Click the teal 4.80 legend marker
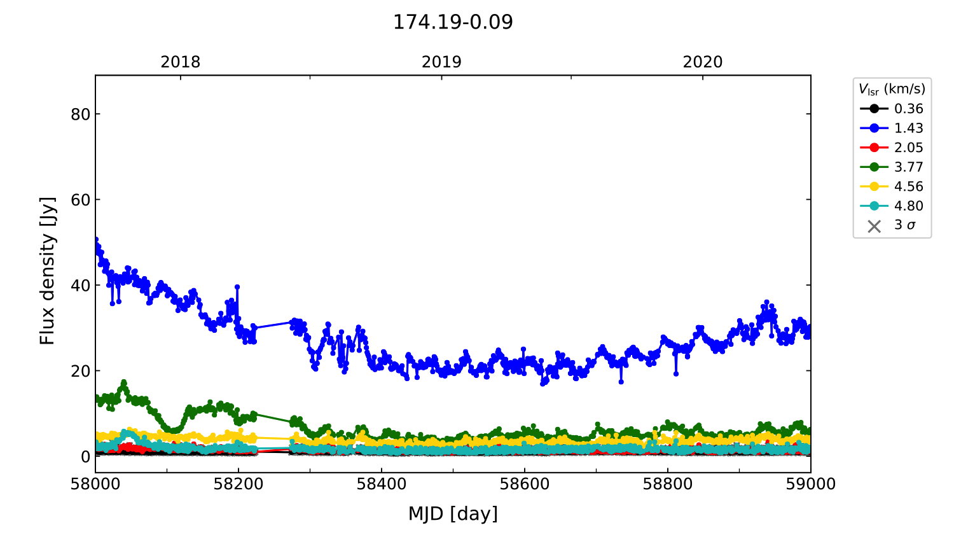Image resolution: width=954 pixels, height=537 pixels. (874, 206)
